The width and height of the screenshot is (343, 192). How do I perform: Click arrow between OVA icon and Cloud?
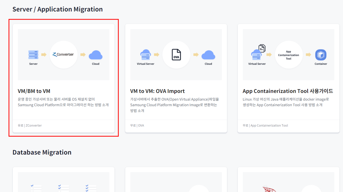[196, 54]
